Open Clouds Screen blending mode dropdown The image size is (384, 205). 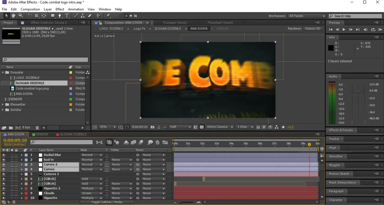[91, 193]
